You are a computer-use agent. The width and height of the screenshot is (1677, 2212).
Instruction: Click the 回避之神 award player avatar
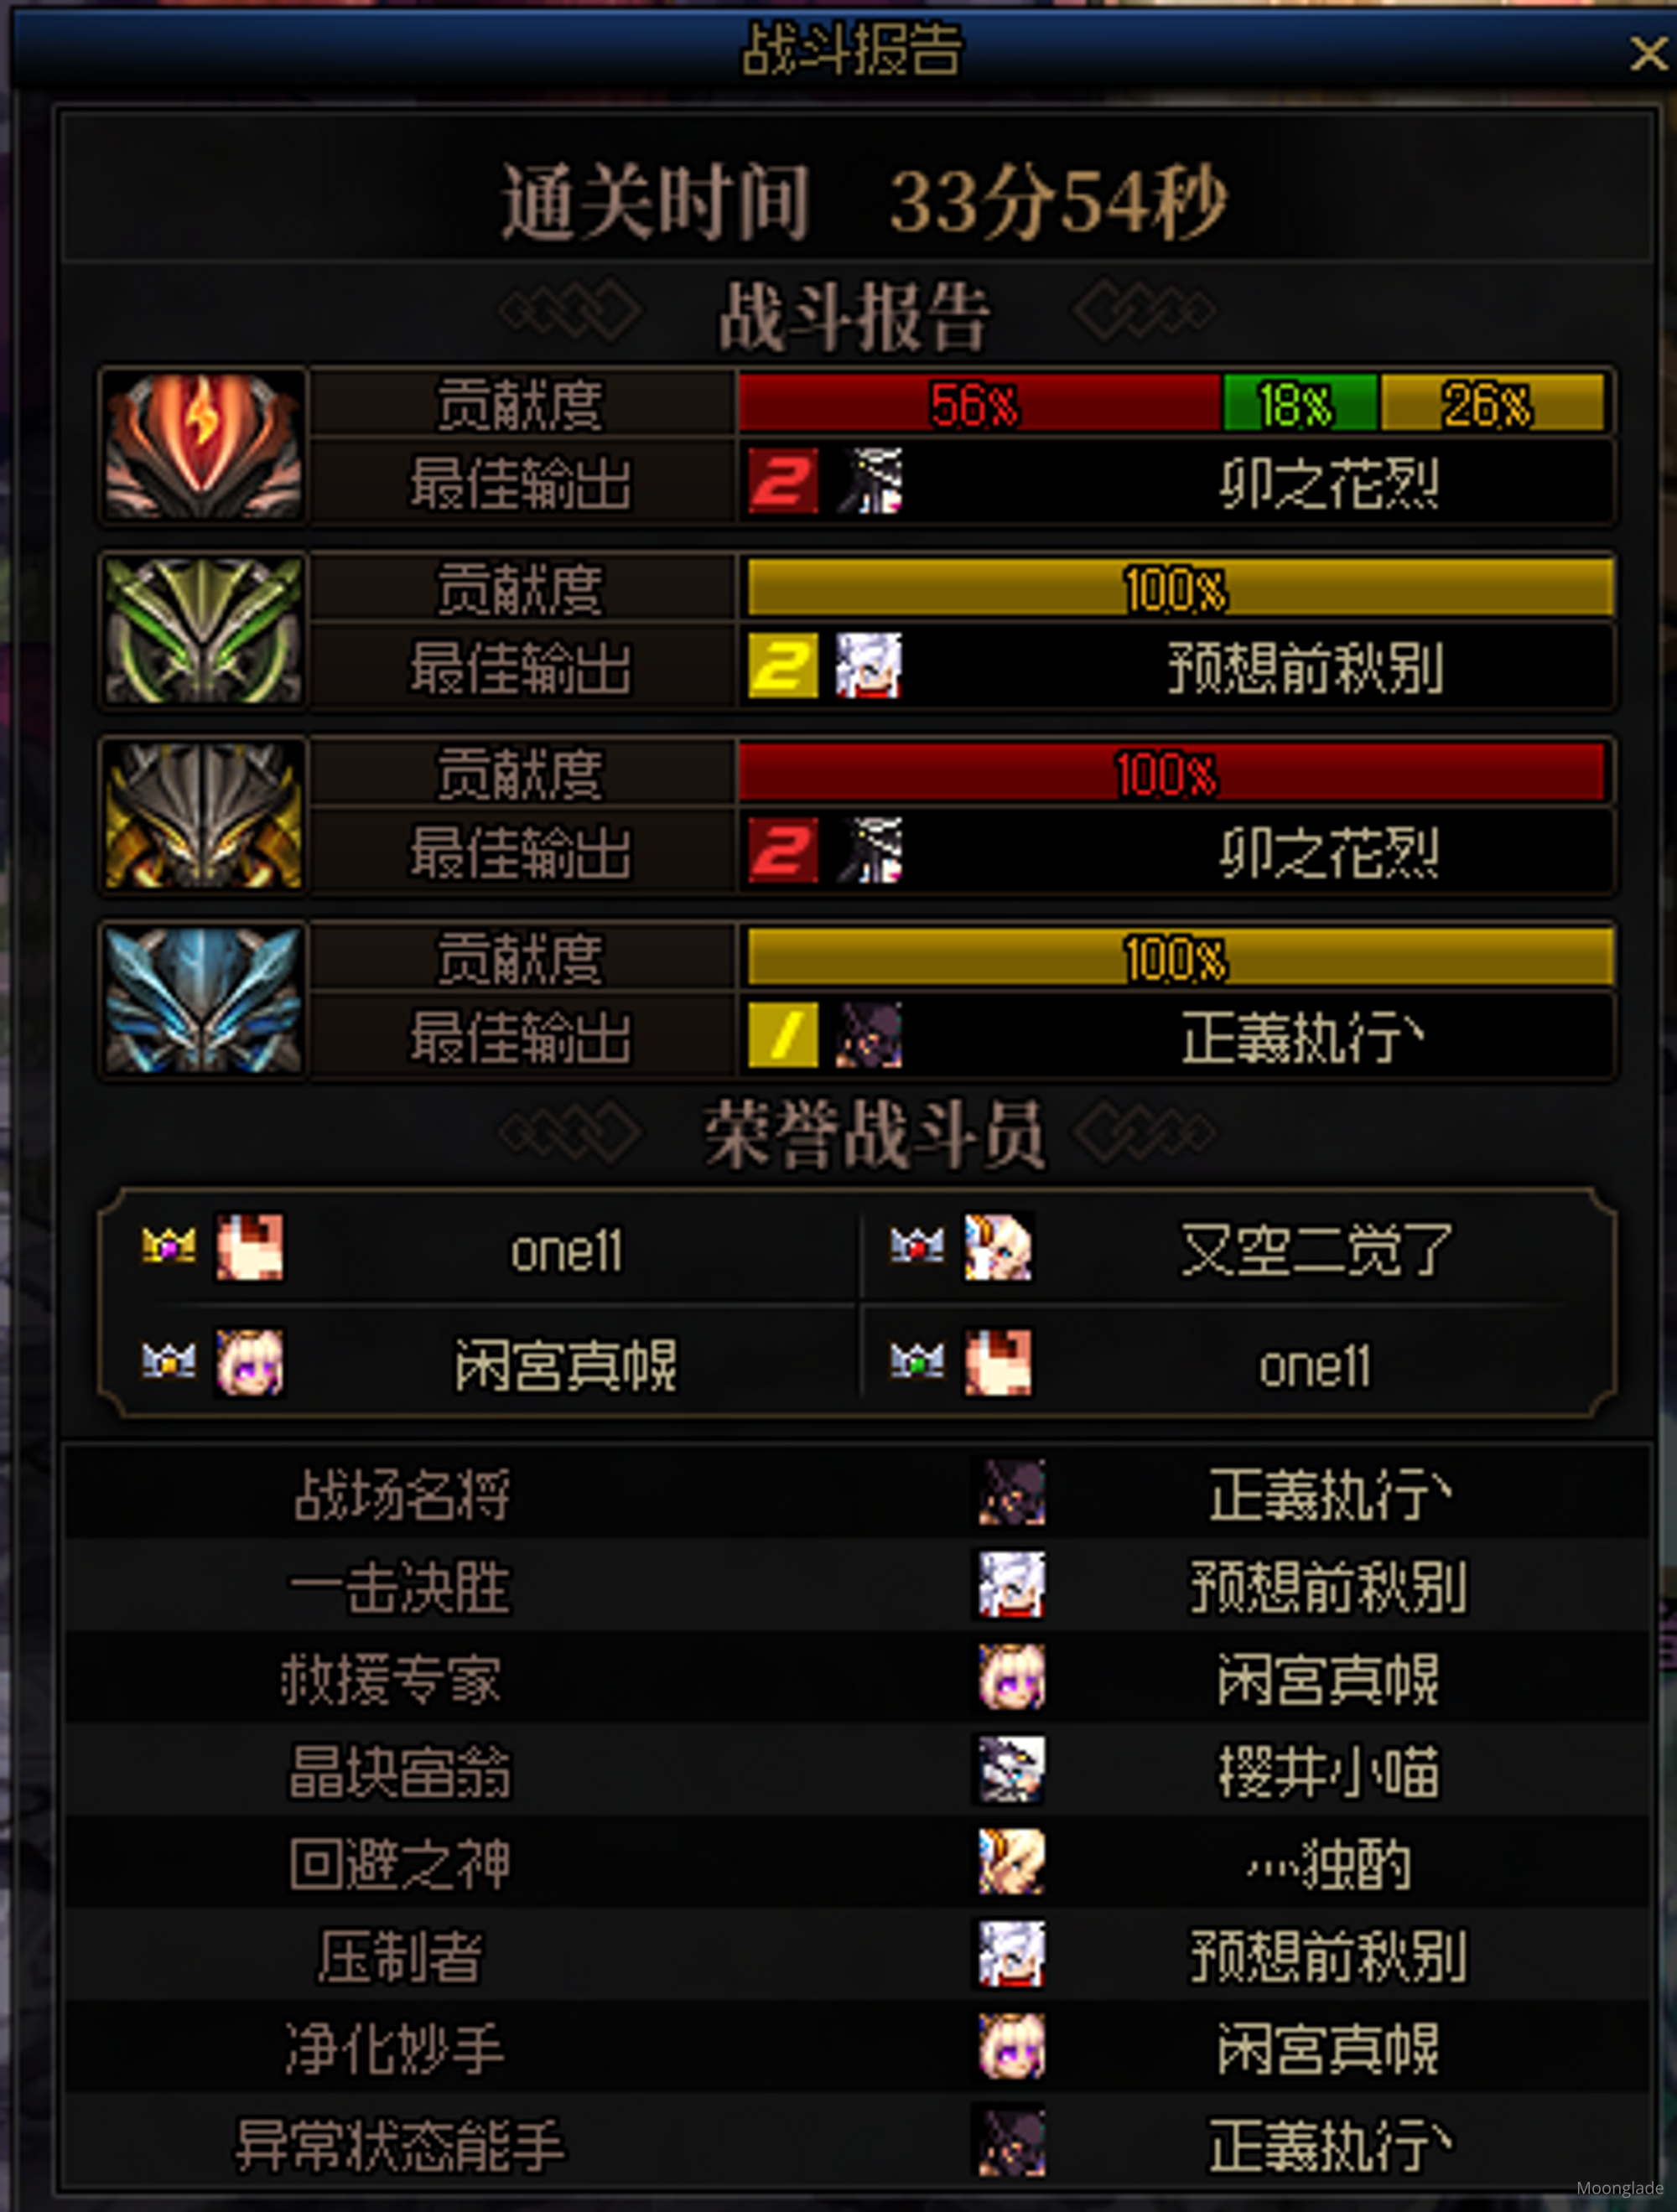point(1011,1862)
